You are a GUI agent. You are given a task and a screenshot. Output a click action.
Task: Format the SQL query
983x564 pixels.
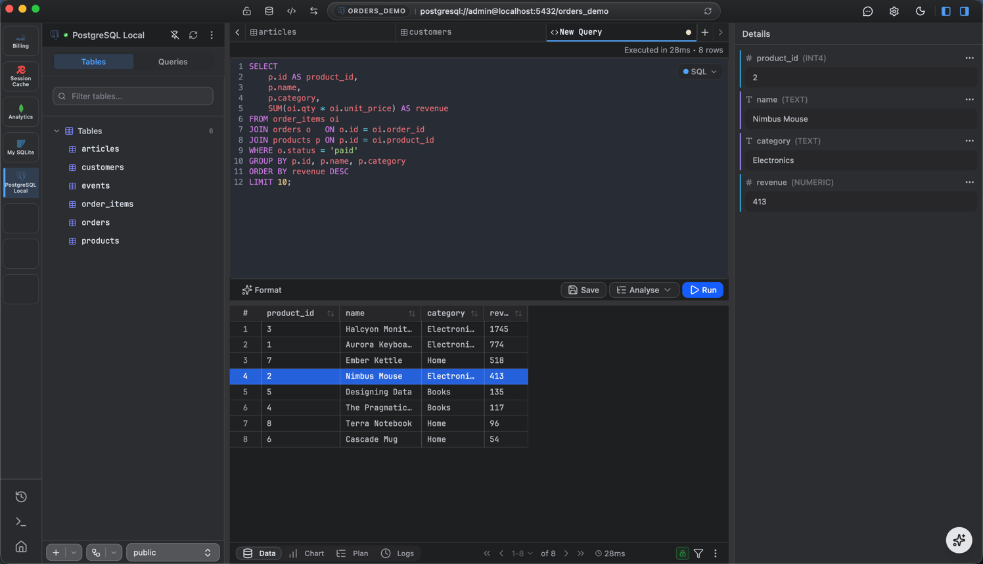(262, 290)
